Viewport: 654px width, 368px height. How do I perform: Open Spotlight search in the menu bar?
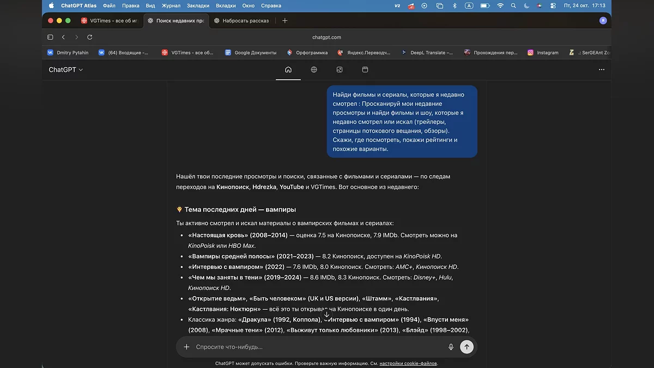point(513,5)
